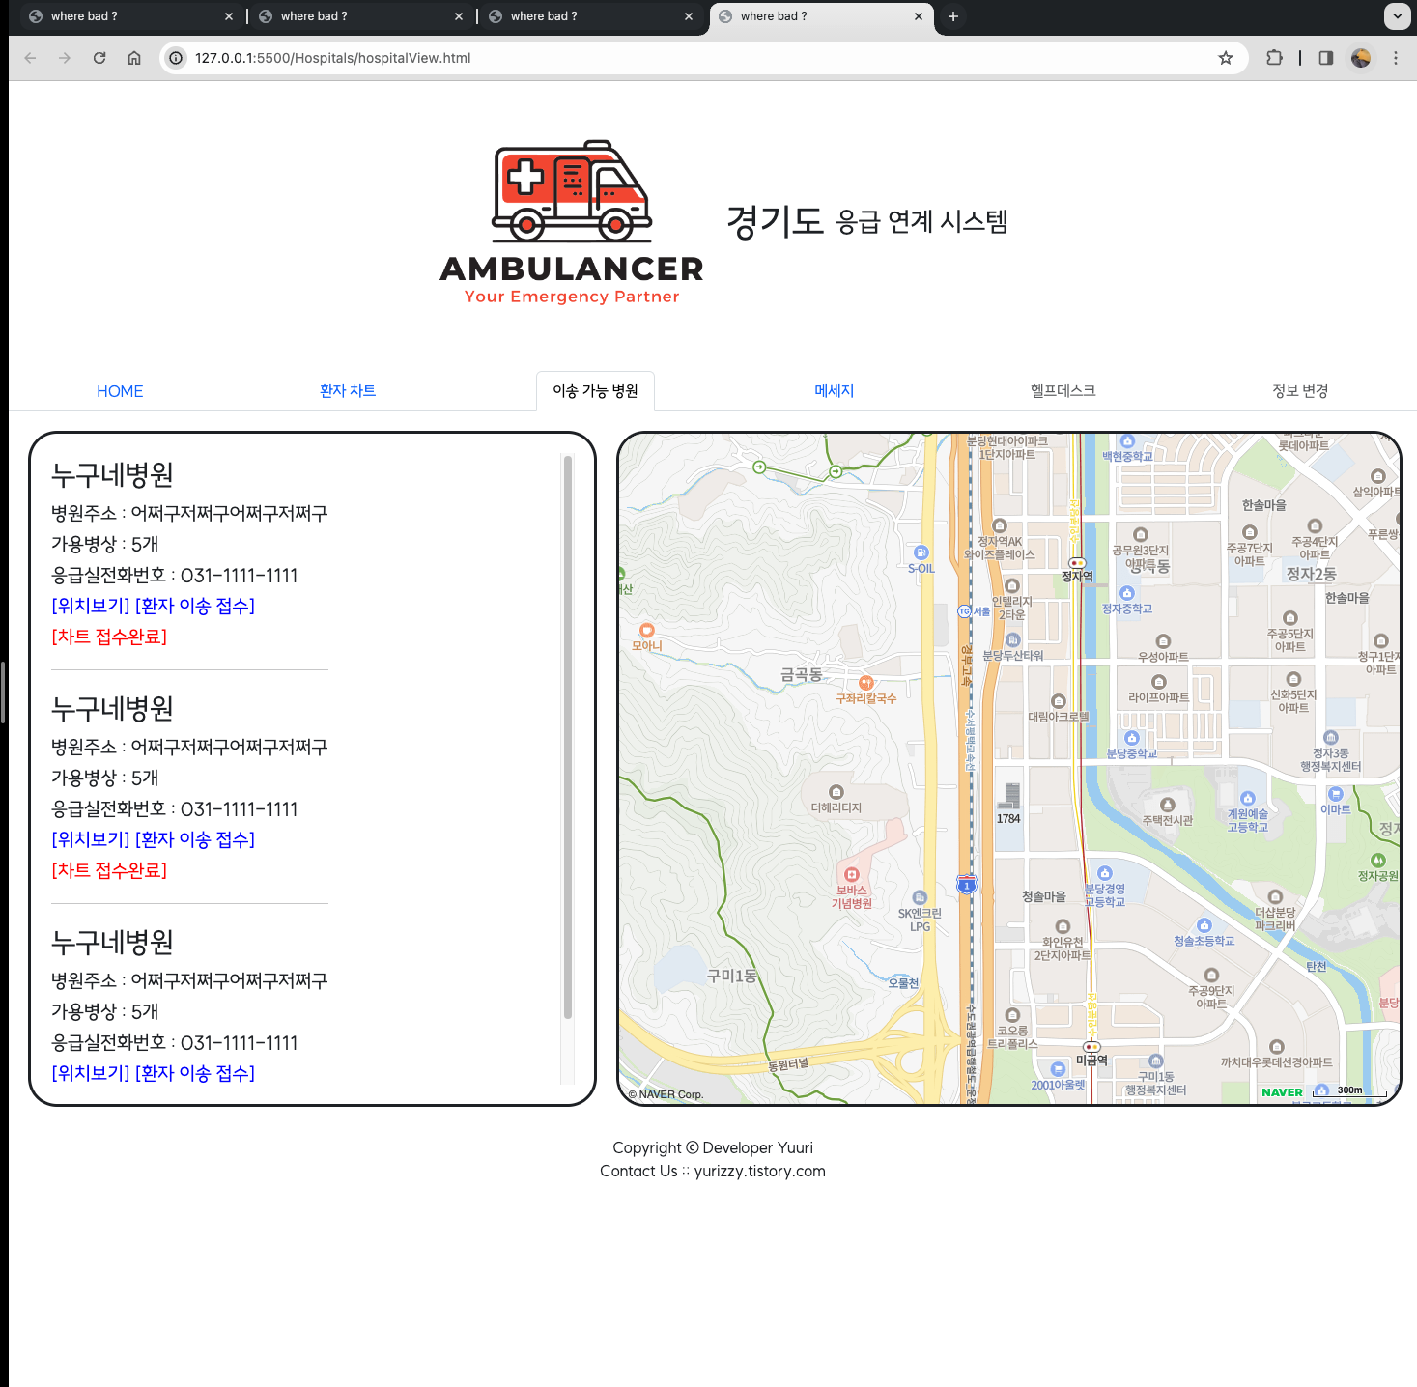The width and height of the screenshot is (1417, 1387).
Task: Click the 더헤리티지 map marker
Action: pos(836,792)
